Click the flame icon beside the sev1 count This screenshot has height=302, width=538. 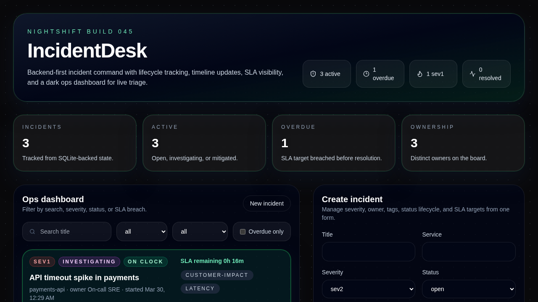[x=419, y=74]
